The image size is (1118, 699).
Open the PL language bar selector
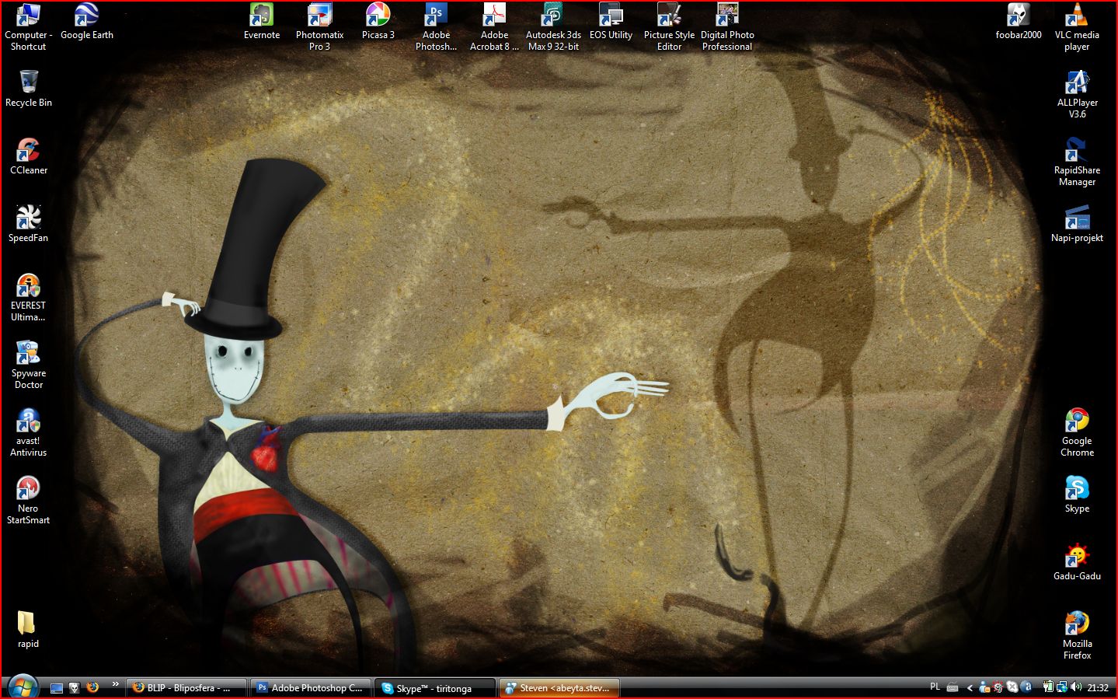pyautogui.click(x=935, y=687)
